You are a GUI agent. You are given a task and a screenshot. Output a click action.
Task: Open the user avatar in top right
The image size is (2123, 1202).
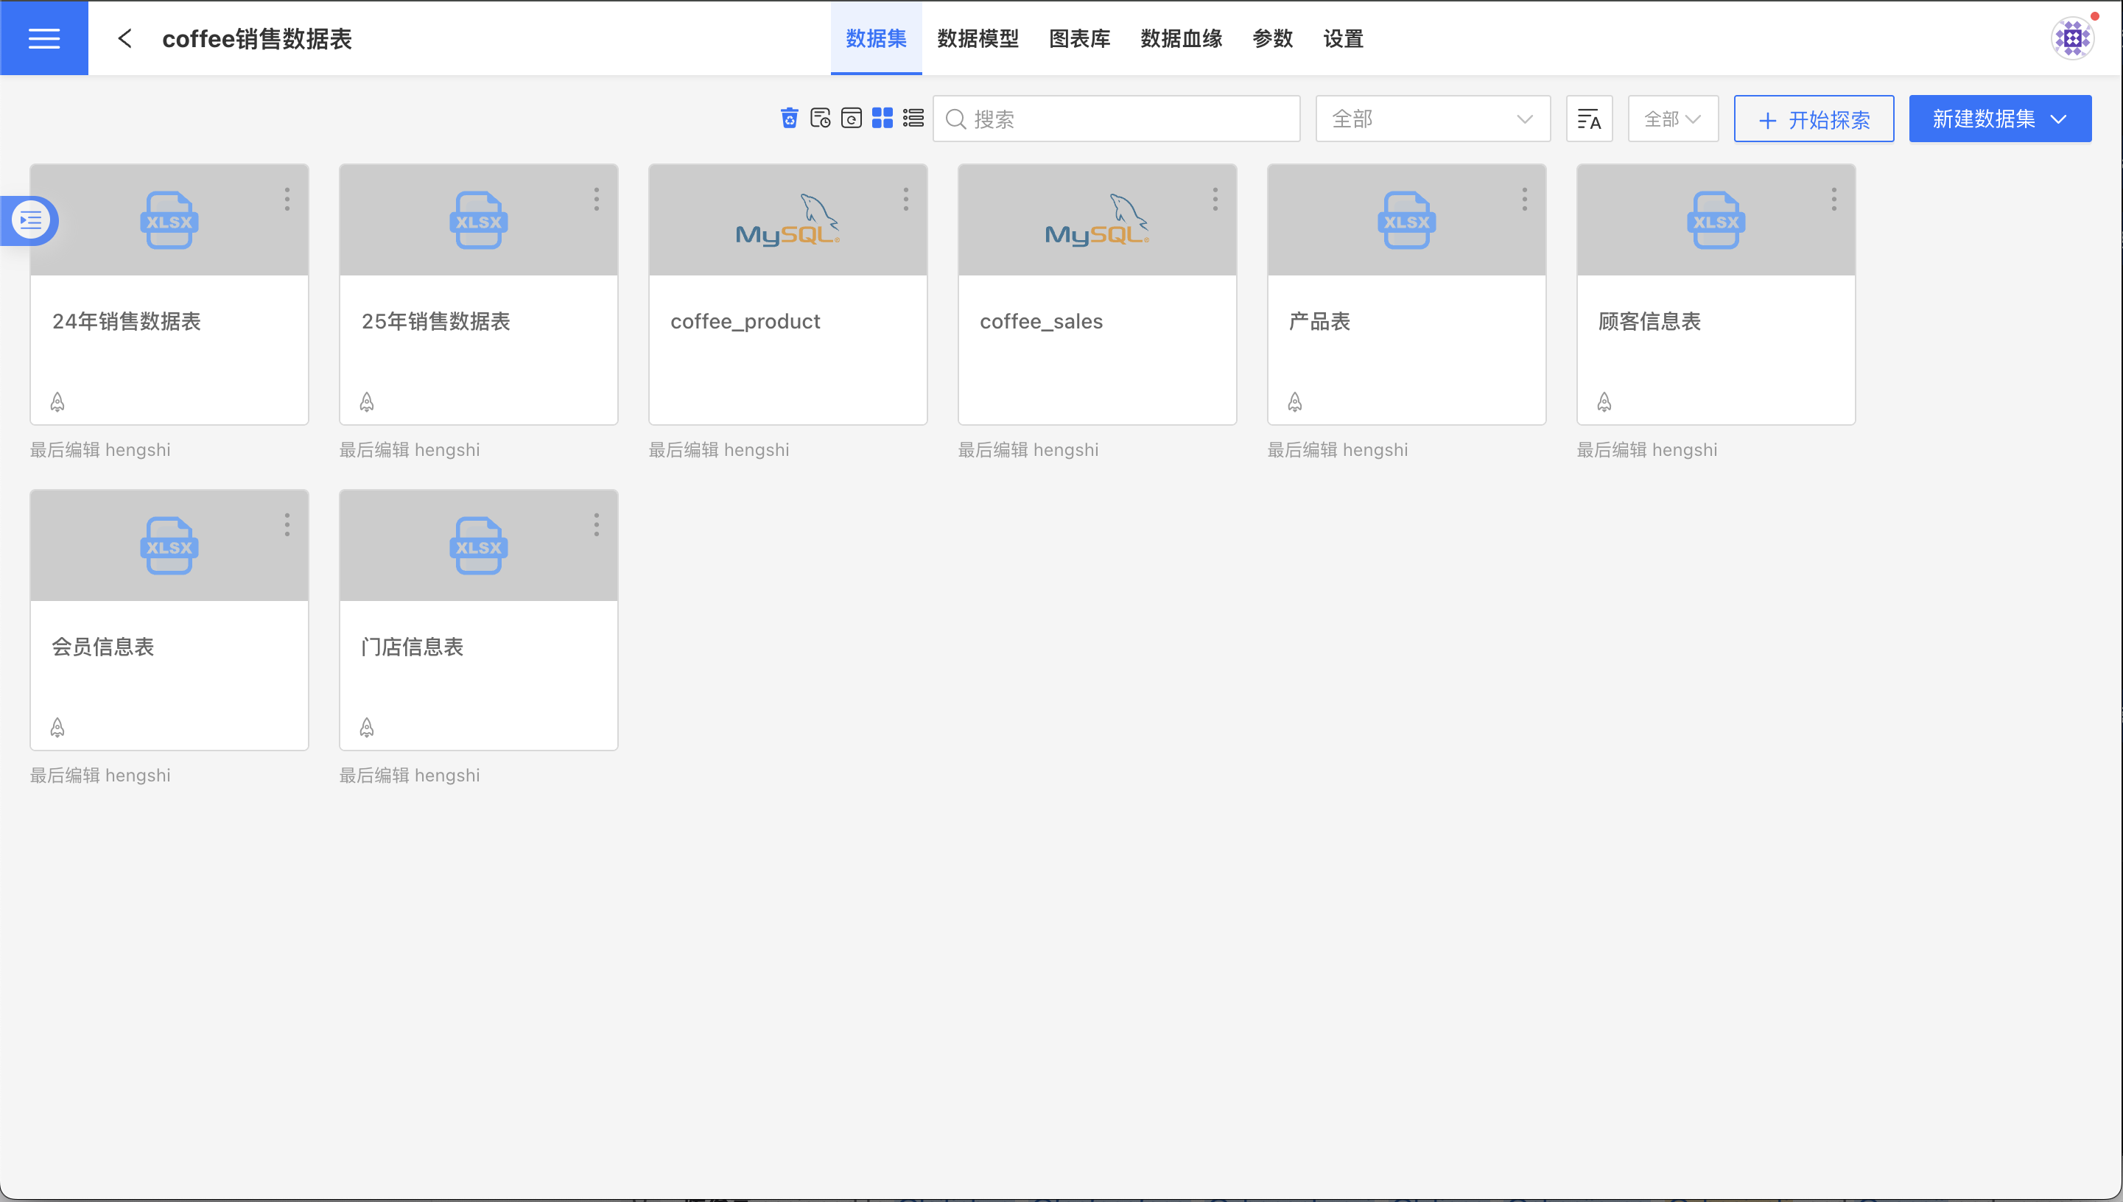pyautogui.click(x=2072, y=38)
